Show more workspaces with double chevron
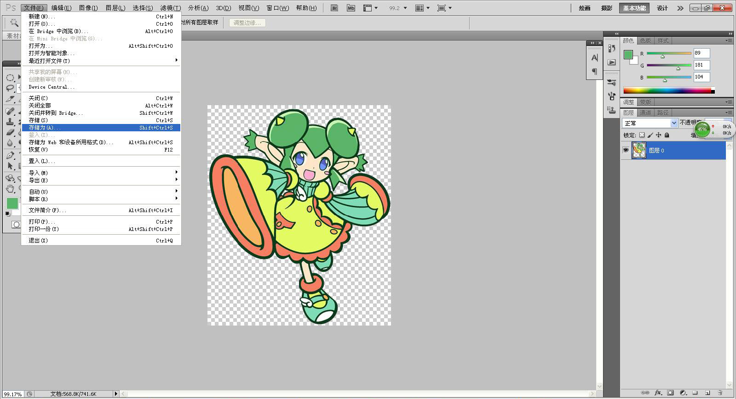The image size is (736, 399). pos(680,8)
